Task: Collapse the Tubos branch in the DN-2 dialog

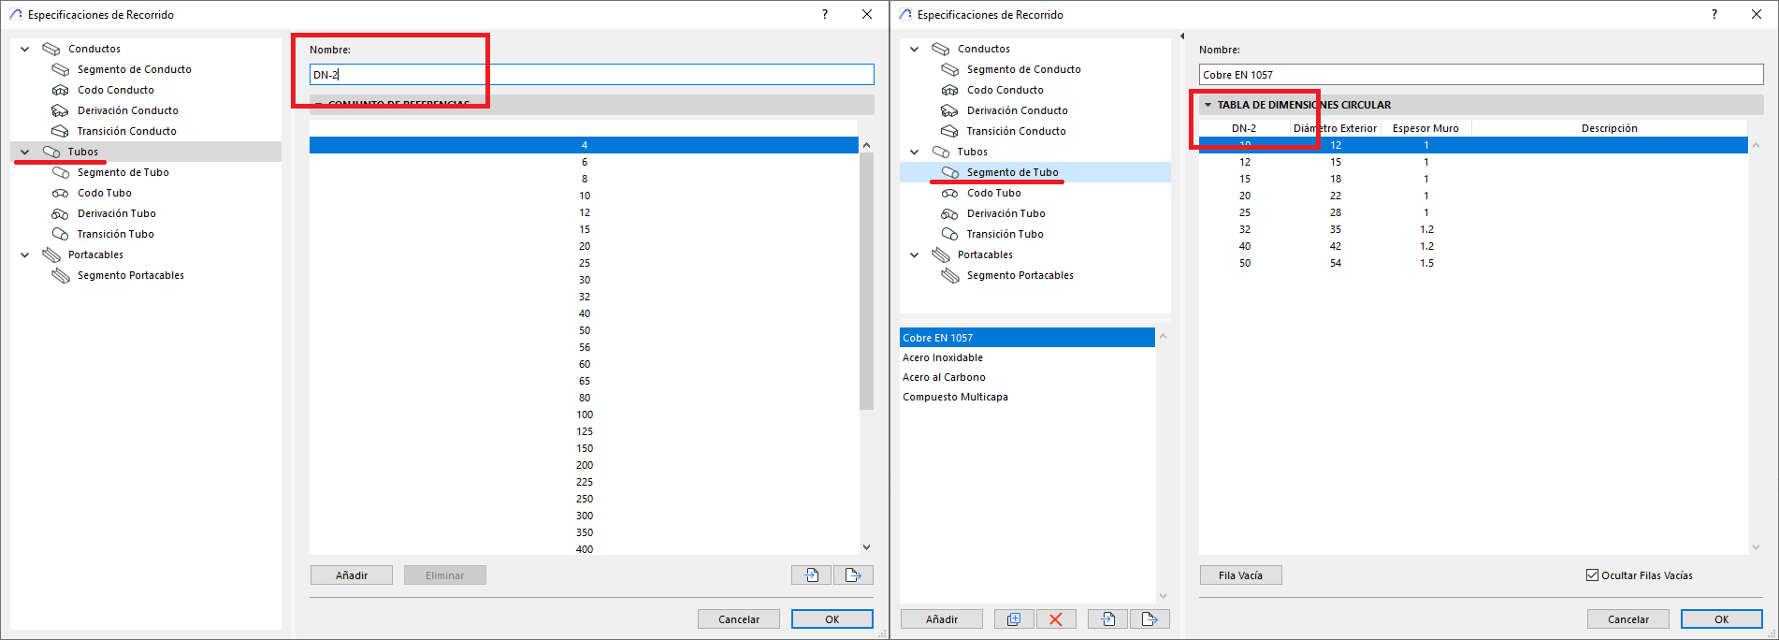Action: click(25, 152)
